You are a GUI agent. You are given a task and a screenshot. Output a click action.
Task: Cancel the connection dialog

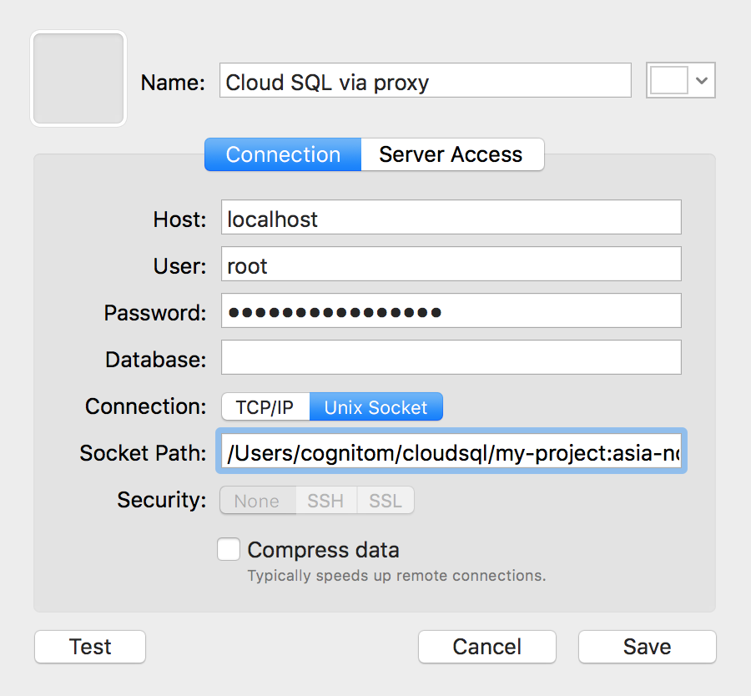[486, 646]
